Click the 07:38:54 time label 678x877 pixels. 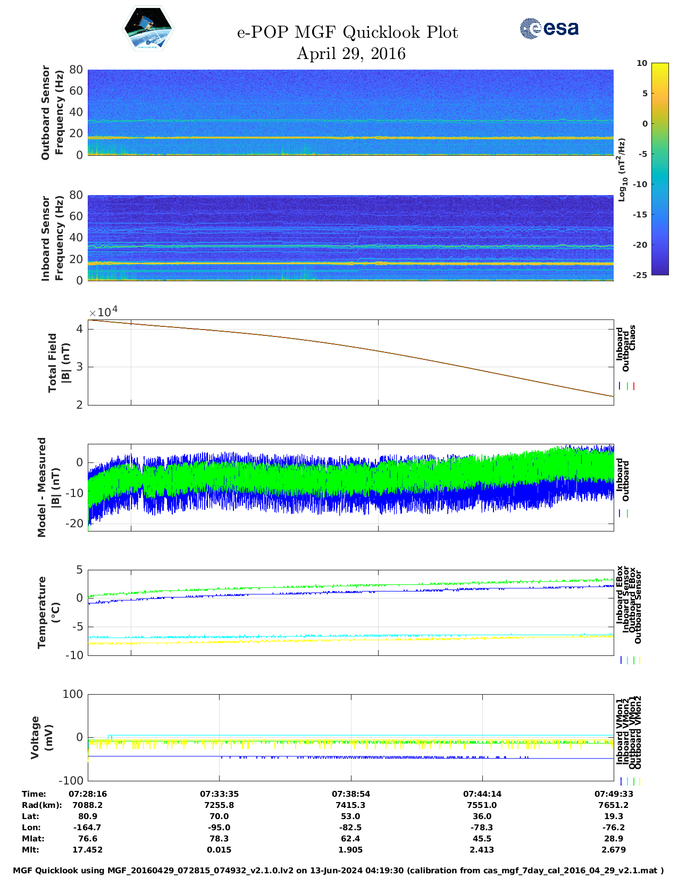pyautogui.click(x=350, y=794)
